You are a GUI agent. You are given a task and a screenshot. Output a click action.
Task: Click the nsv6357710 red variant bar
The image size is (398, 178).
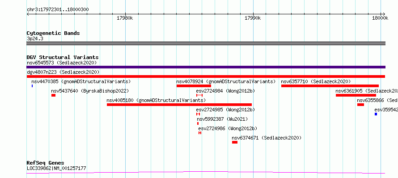pos(330,86)
